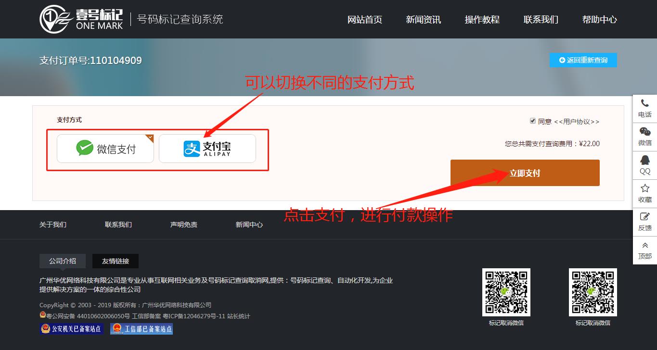Click the 站长统计 link
Viewport: 657px width, 350px height.
pyautogui.click(x=239, y=316)
